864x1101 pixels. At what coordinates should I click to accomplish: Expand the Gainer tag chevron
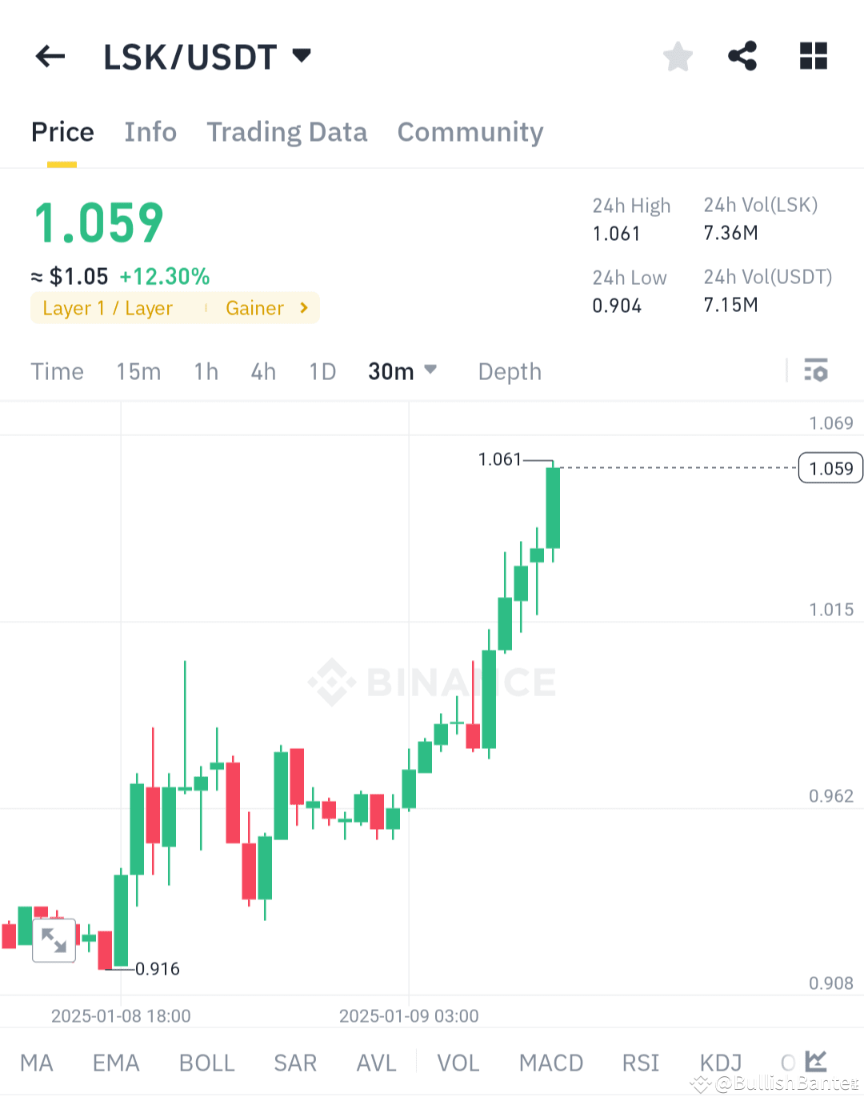[x=302, y=308]
